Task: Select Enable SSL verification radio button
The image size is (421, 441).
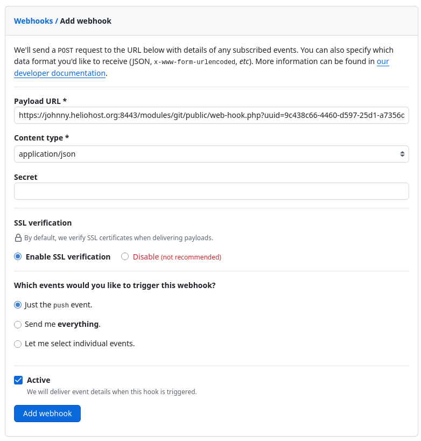Action: tap(18, 256)
